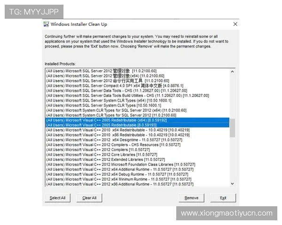The image size is (282, 225).
Task: Select SQL Server Data Tools - CHS row
Action: (x=137, y=90)
